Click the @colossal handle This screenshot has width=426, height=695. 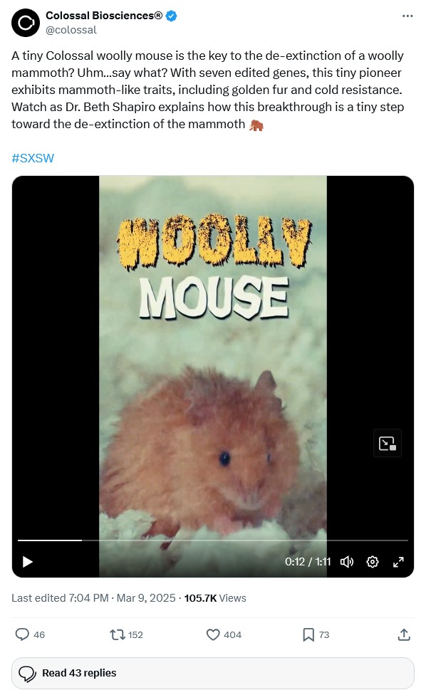71,30
